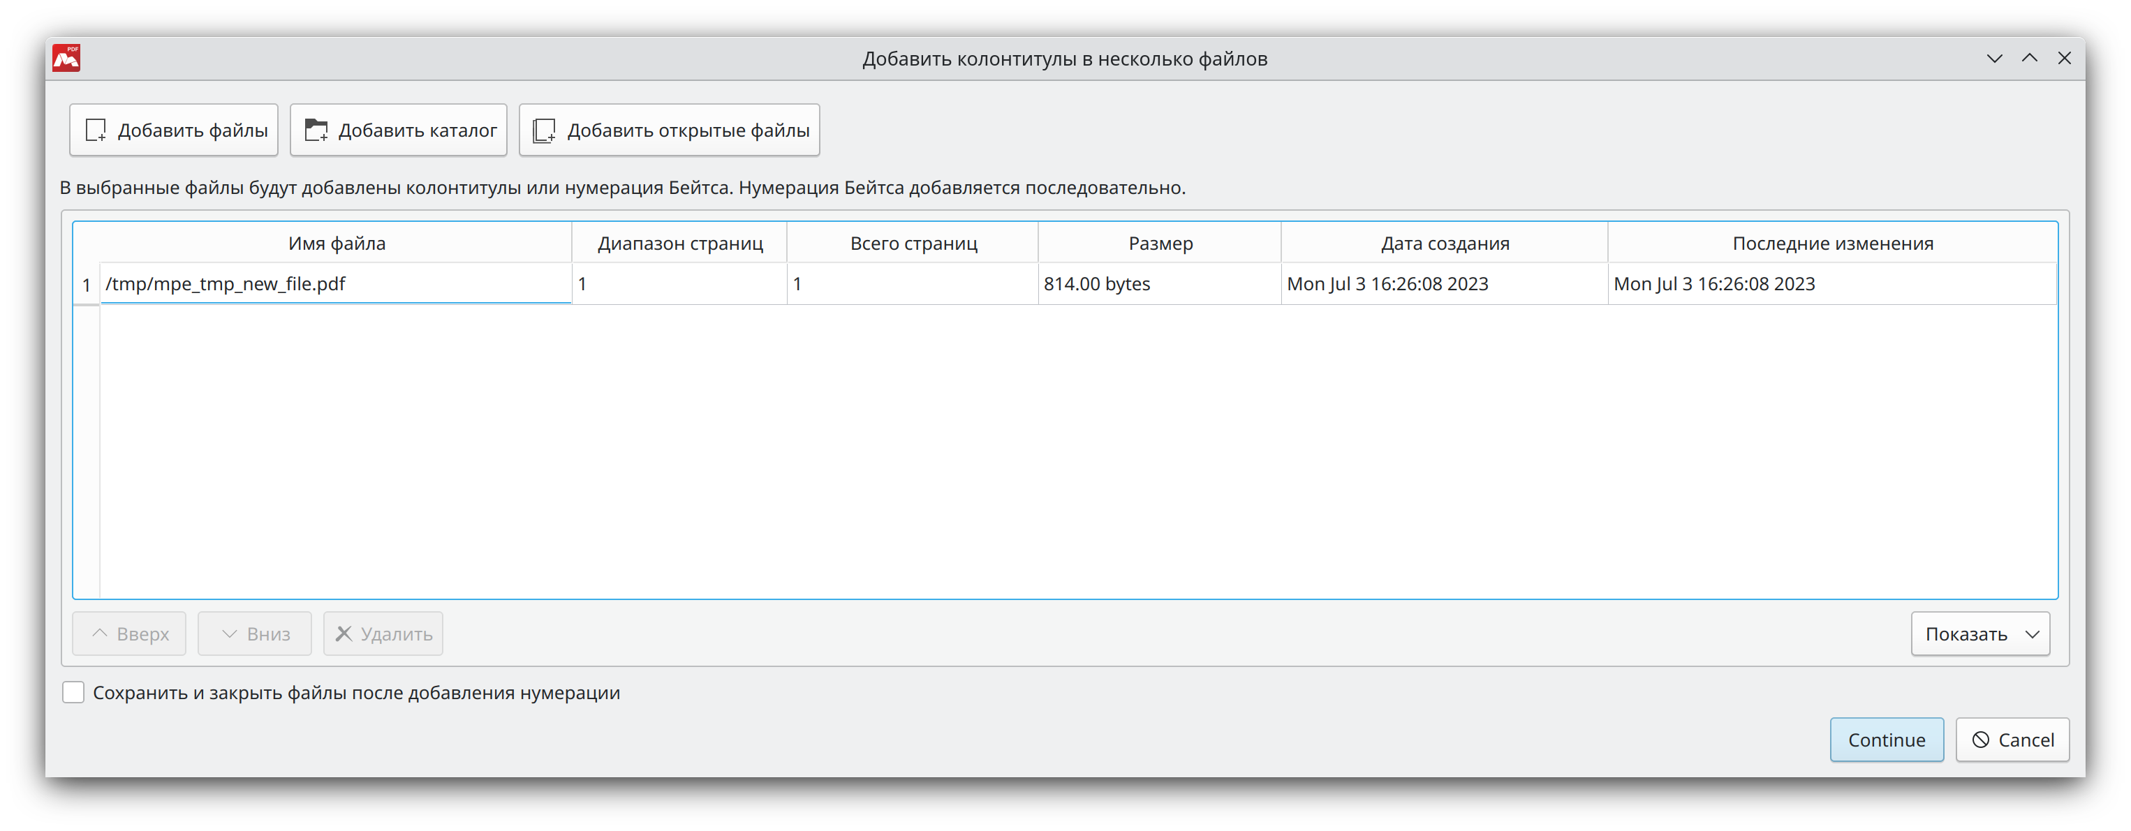Screen dimensions: 2131x831
Task: Click the Вниз button
Action: [x=255, y=634]
